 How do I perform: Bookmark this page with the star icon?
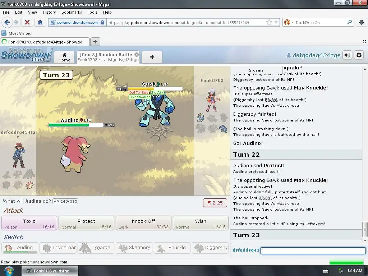(269, 23)
